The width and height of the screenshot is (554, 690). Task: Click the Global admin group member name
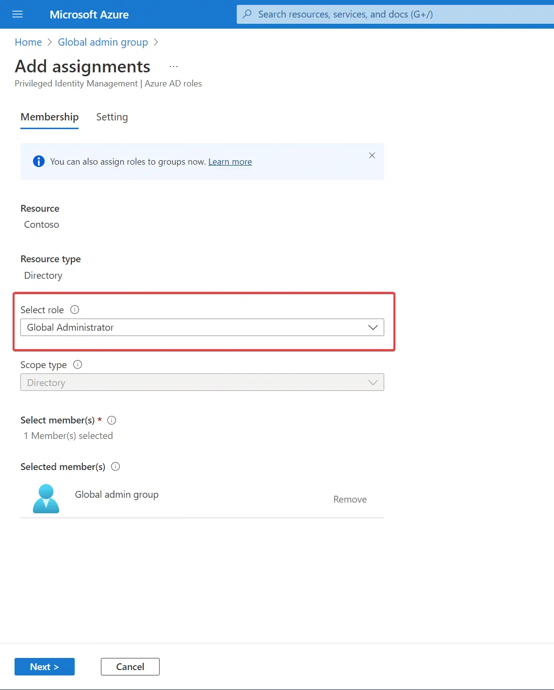(117, 494)
